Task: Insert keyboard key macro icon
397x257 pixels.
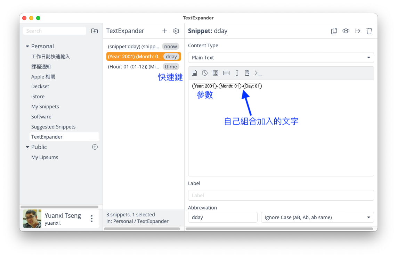Action: (x=226, y=73)
